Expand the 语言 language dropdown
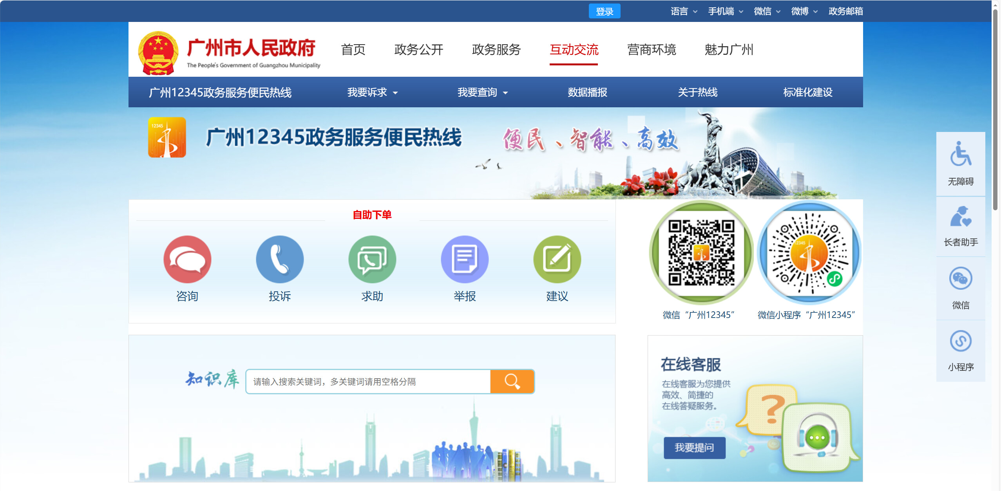The image size is (1001, 491). [x=684, y=11]
